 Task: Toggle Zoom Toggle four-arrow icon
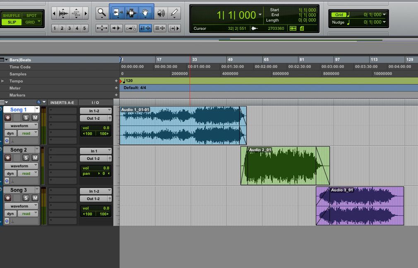coord(102,28)
